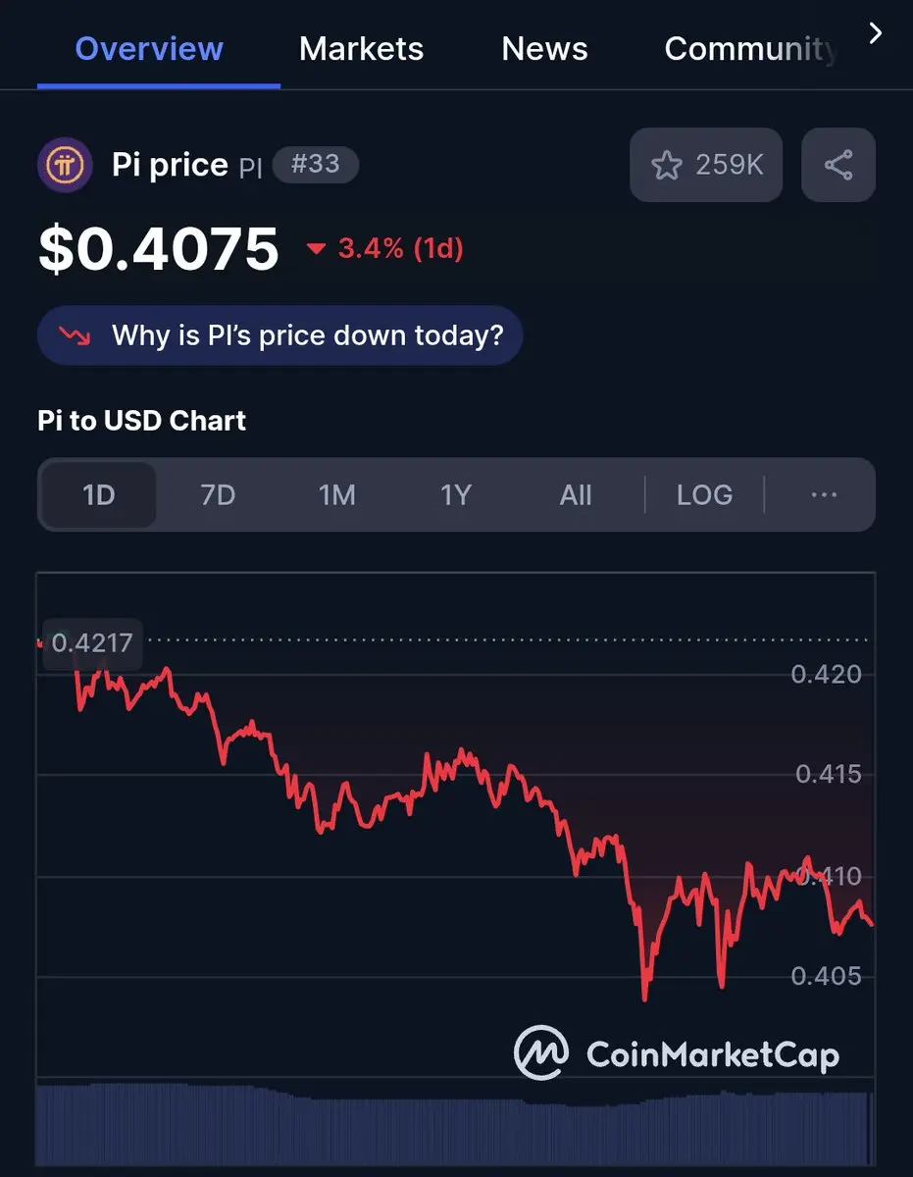
Task: Select the 7D chart range
Action: (x=218, y=495)
